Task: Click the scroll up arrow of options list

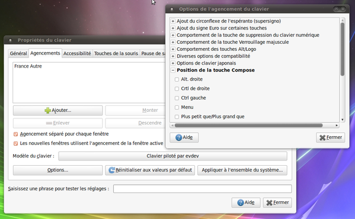Action: pyautogui.click(x=343, y=20)
